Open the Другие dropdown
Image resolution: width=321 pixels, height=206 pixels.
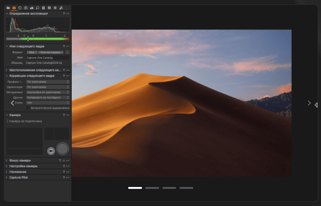pos(48,98)
